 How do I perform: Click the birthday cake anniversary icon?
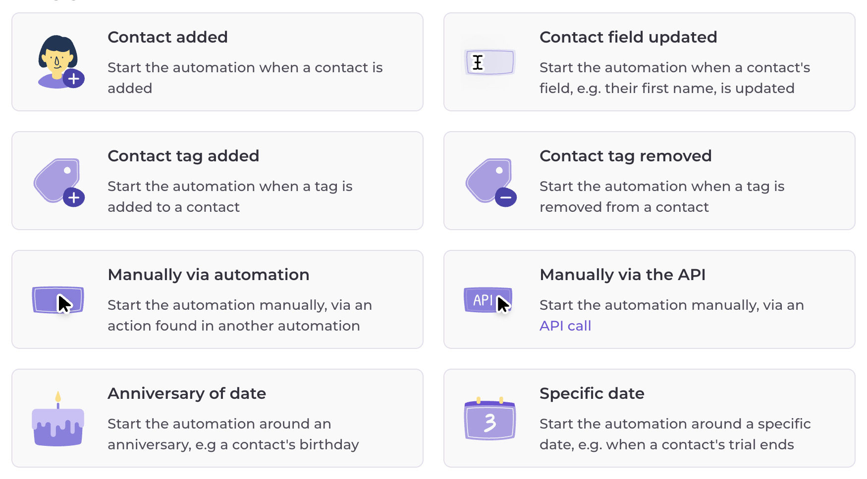point(58,419)
